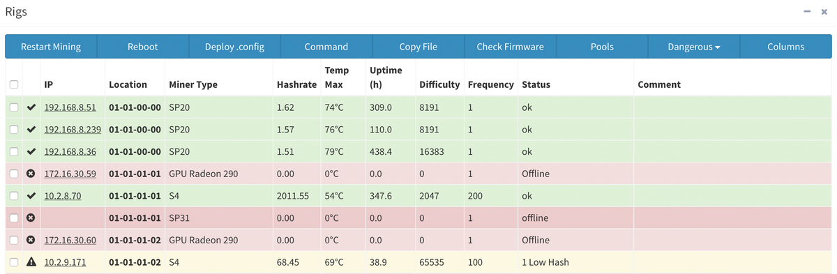Click the uptime value 438.4
The height and width of the screenshot is (274, 837).
coord(380,151)
